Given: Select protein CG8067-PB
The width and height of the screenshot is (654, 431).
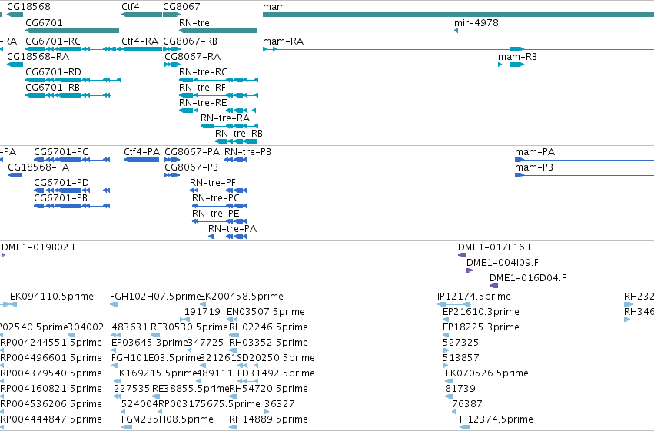Looking at the screenshot, I should click(x=172, y=175).
